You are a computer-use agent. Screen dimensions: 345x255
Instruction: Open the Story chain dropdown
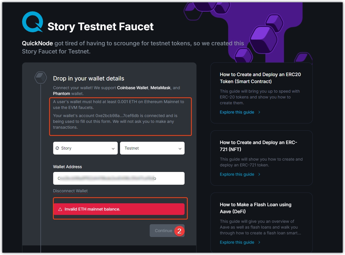tap(85, 148)
